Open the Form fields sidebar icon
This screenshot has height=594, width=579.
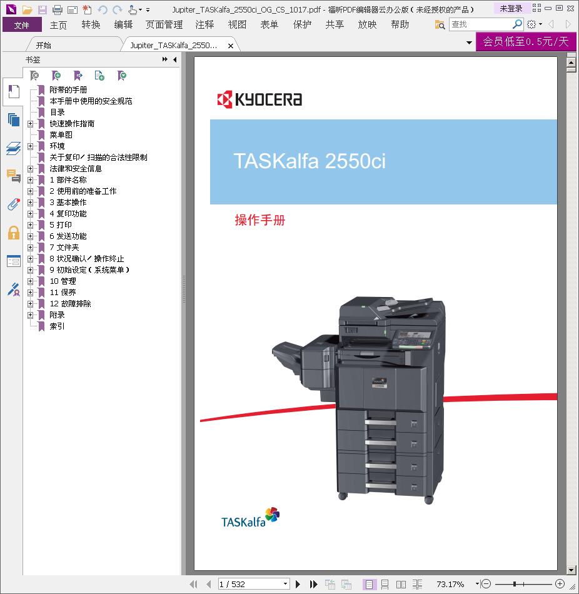point(14,261)
